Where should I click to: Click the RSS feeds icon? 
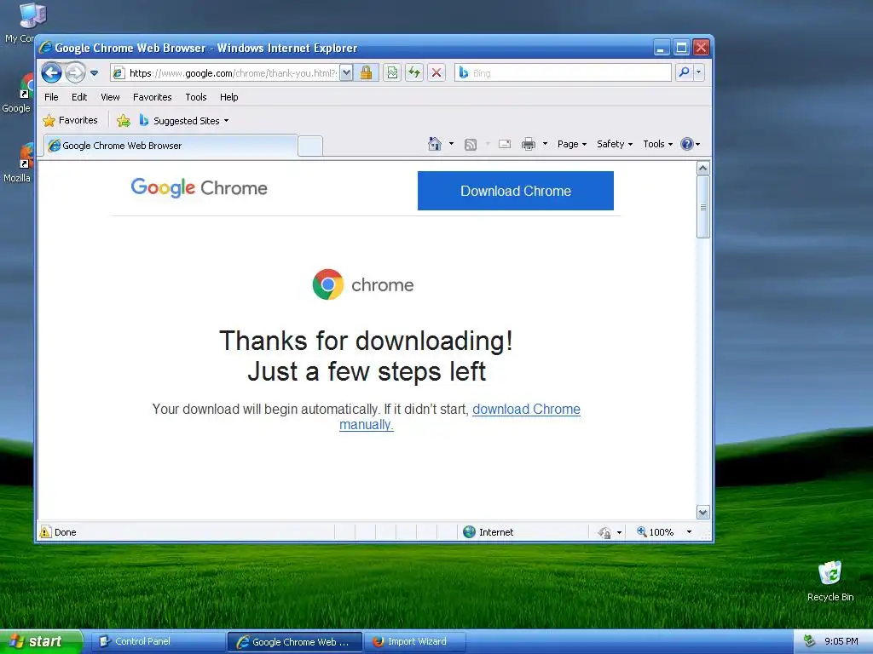pos(471,145)
